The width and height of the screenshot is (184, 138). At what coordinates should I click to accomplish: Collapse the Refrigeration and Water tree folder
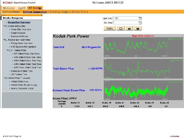pyautogui.click(x=4, y=40)
